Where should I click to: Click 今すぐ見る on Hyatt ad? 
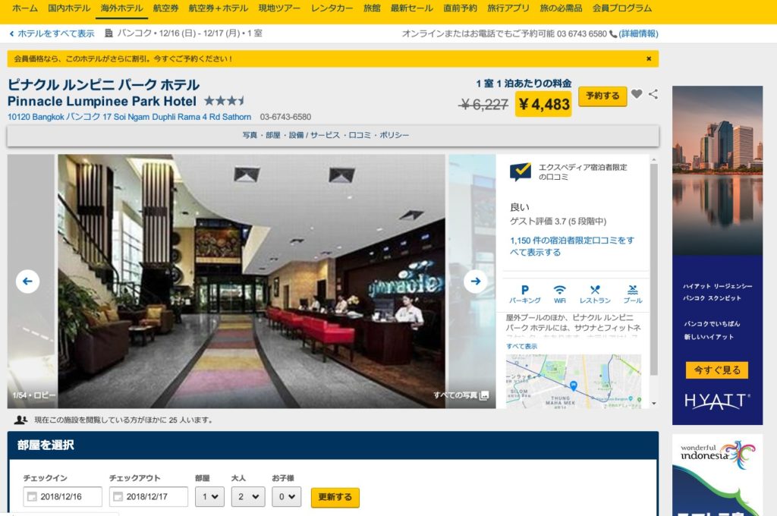click(717, 370)
